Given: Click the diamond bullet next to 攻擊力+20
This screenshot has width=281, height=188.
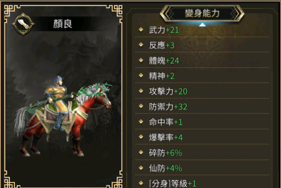Looking at the screenshot, I should tap(141, 91).
